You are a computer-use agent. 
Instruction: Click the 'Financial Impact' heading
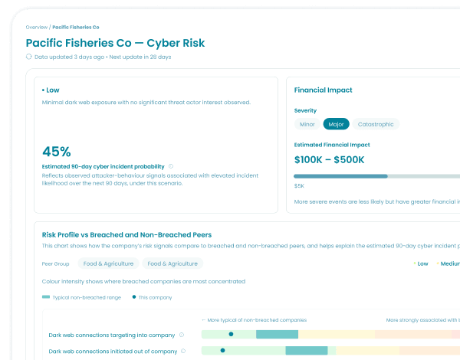tap(323, 90)
